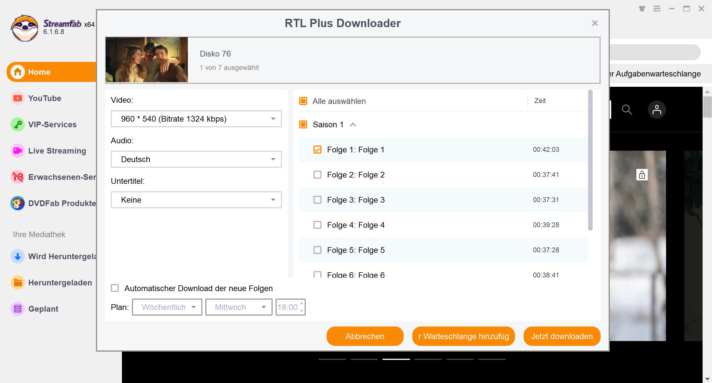Image resolution: width=712 pixels, height=383 pixels.
Task: Toggle the Saison 1 checkbox
Action: [303, 124]
